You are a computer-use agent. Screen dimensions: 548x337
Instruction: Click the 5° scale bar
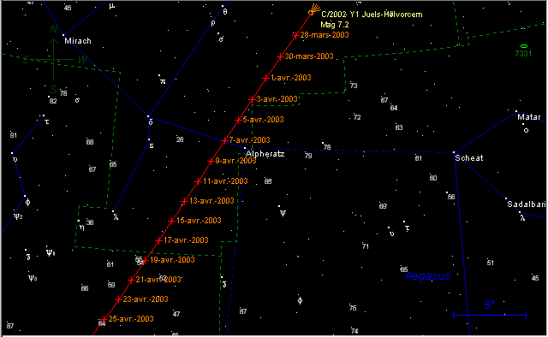pyautogui.click(x=490, y=315)
